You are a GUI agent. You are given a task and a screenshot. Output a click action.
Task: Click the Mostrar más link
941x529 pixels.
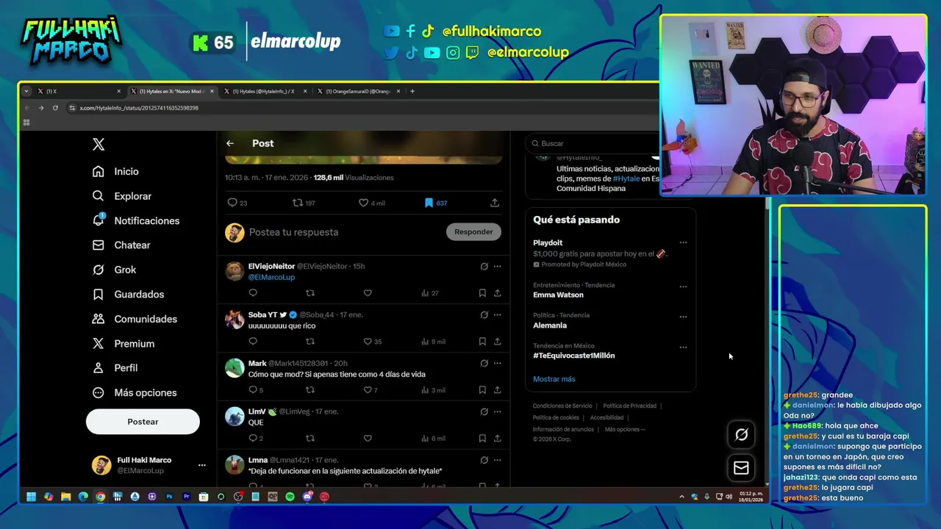coord(554,379)
